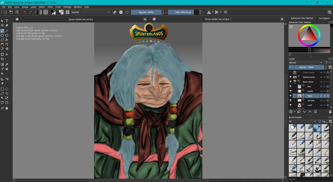Select the Rectangular Selection tool
Image resolution: width=333 pixels, height=182 pixels.
(x=2, y=89)
